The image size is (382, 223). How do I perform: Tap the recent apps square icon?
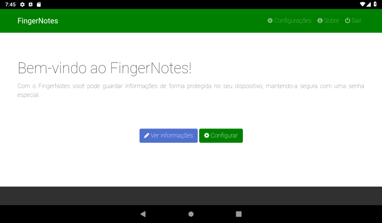coord(239,214)
